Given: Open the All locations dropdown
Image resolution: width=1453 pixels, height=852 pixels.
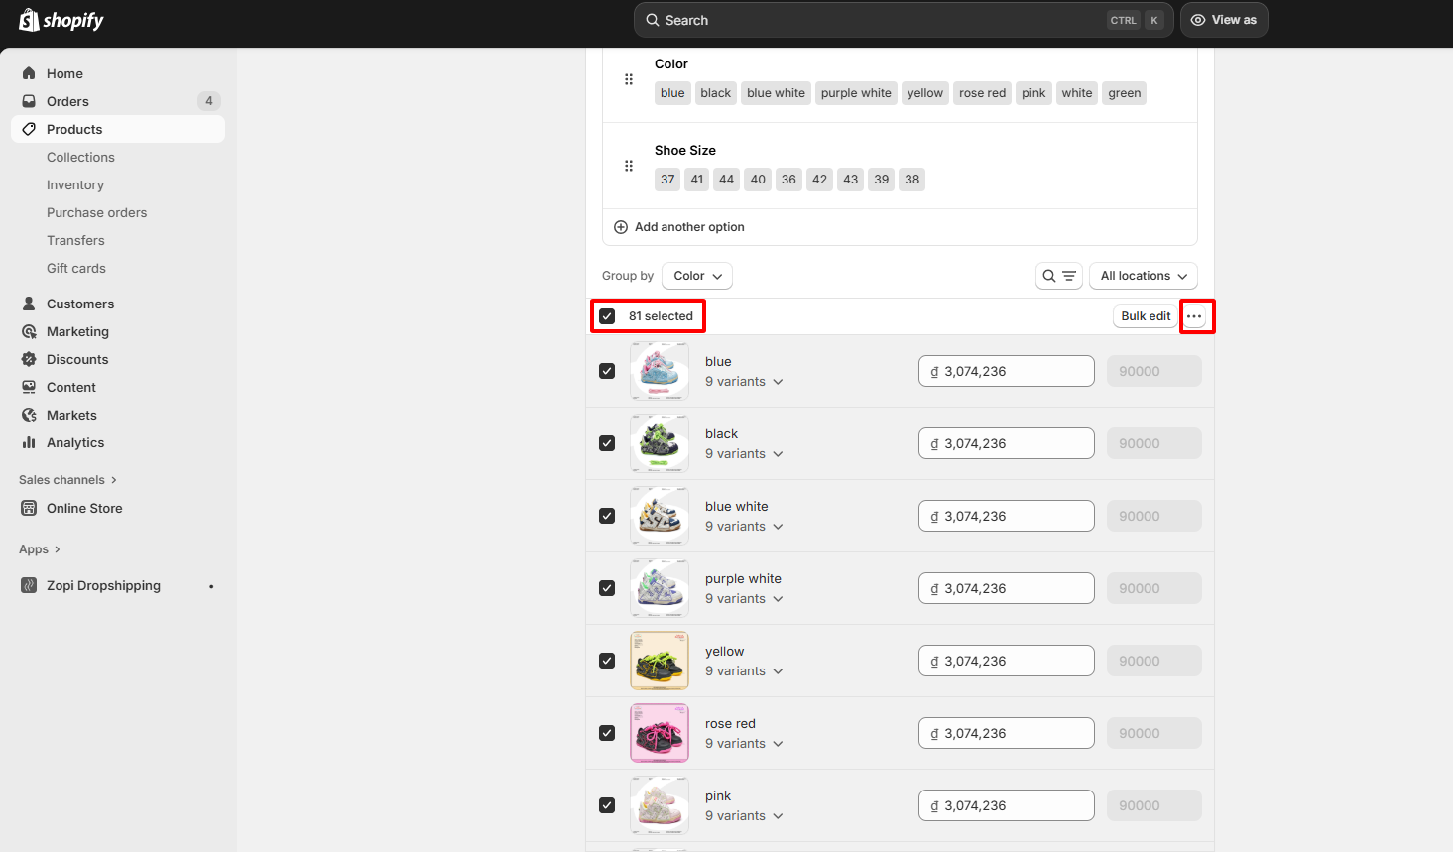Looking at the screenshot, I should [1143, 276].
